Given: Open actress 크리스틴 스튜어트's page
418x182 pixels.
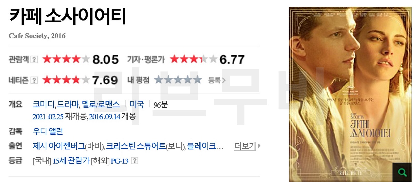Looking at the screenshot, I should [x=136, y=146].
